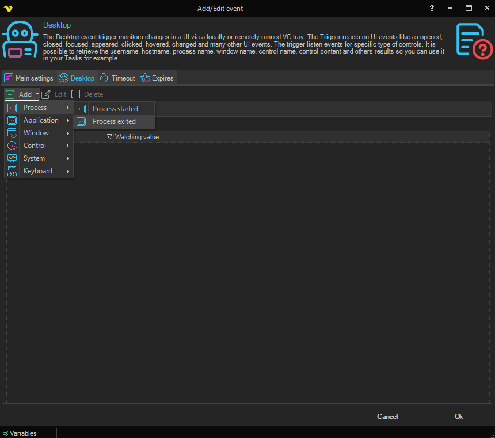Click the Keyboard icon in menu
The image size is (495, 438).
(12, 171)
